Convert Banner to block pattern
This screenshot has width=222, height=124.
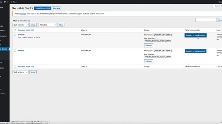196,51
